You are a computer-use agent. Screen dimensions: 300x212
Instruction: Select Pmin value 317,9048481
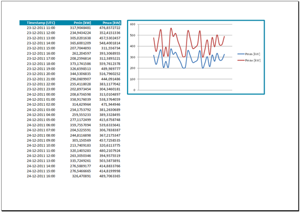[80, 28]
